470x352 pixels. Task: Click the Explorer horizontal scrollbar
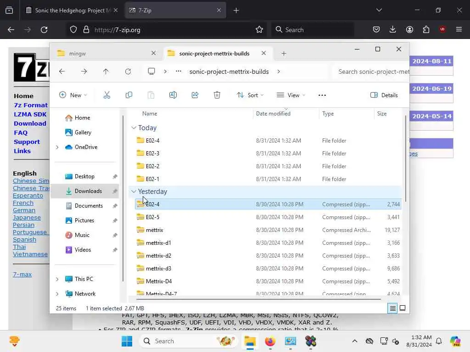click(x=258, y=299)
